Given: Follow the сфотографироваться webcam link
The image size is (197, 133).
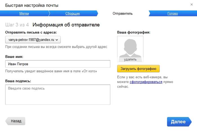Looking at the screenshot, I should [146, 82].
